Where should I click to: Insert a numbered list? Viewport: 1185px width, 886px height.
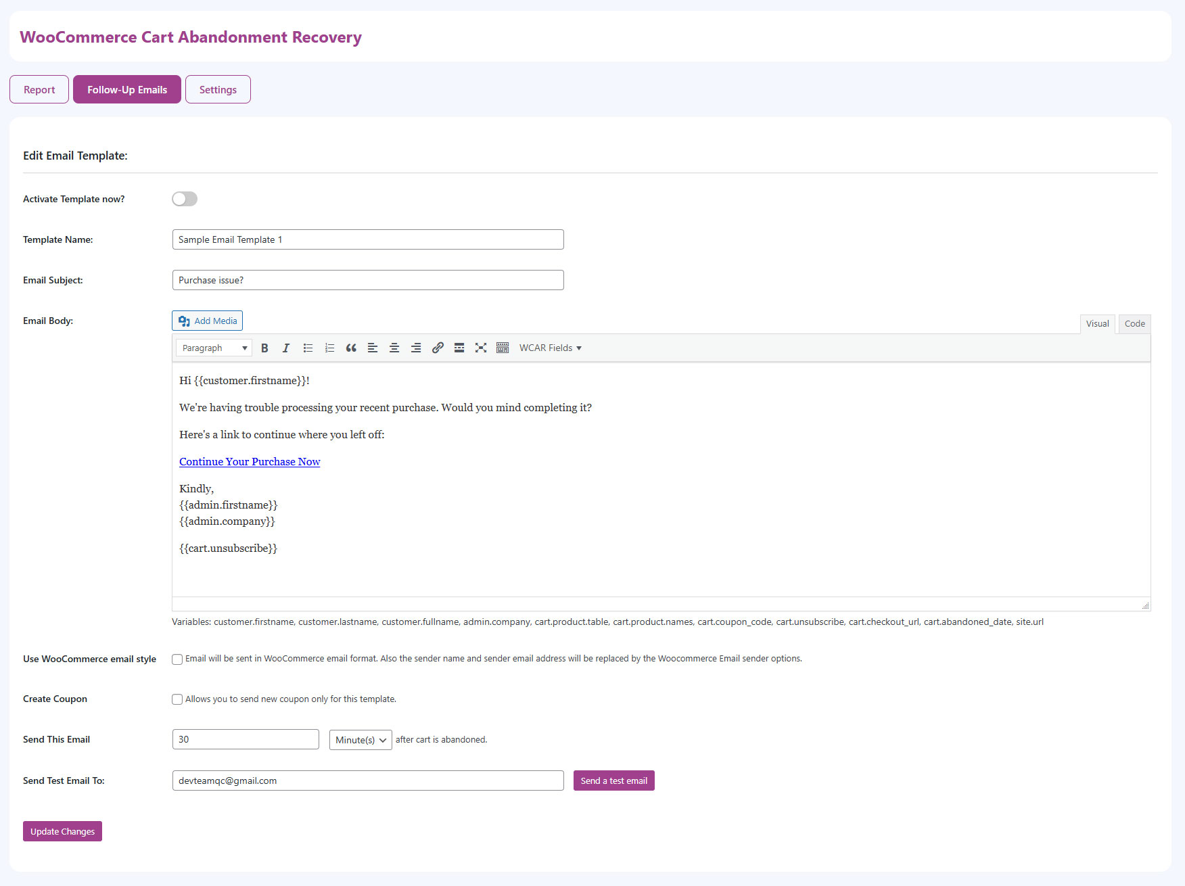click(329, 348)
